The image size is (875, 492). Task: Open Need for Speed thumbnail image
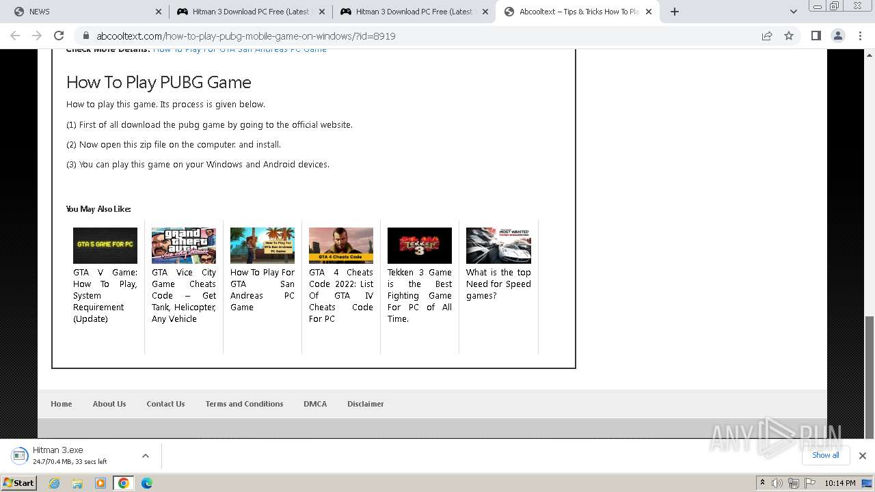point(498,245)
